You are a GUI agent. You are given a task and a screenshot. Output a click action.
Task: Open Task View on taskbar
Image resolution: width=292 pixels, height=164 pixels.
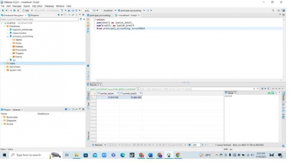[x=67, y=155]
